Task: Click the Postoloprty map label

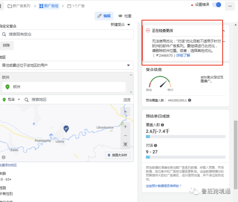Action: (x=43, y=141)
